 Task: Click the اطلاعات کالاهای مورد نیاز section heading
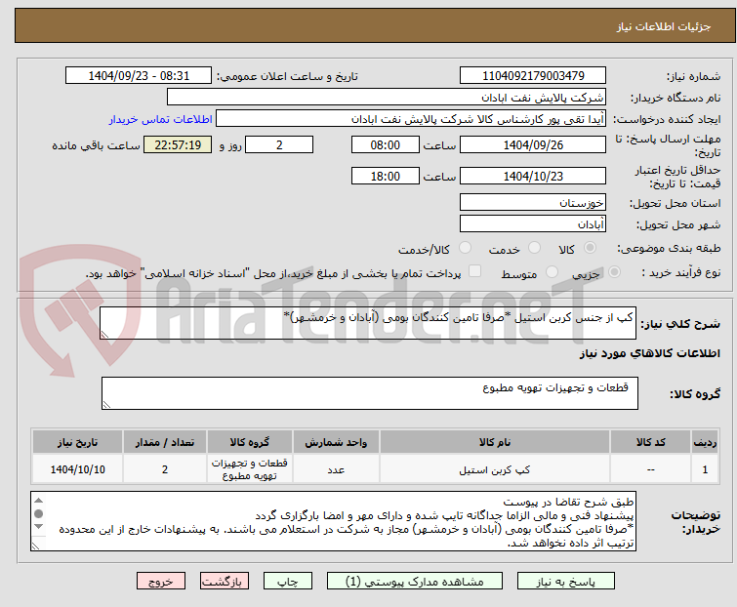(x=649, y=353)
